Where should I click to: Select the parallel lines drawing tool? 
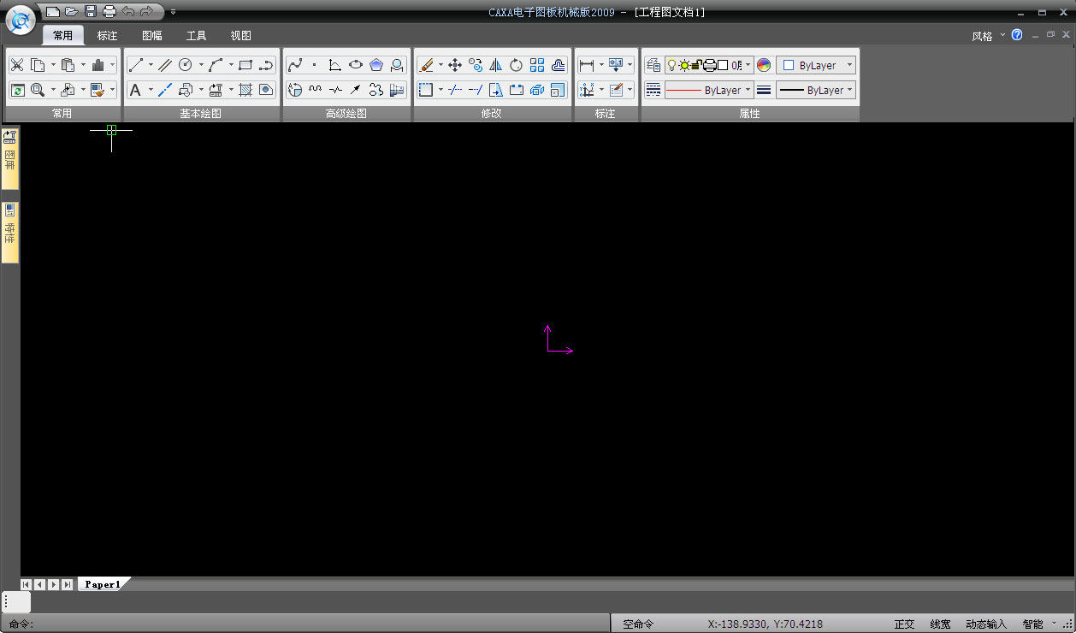(165, 65)
